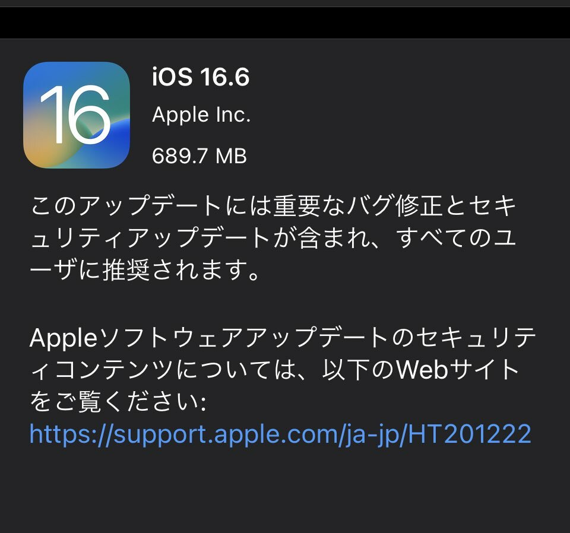Tap the line starting with ュリティアップデートが
This screenshot has width=570, height=533.
[273, 238]
